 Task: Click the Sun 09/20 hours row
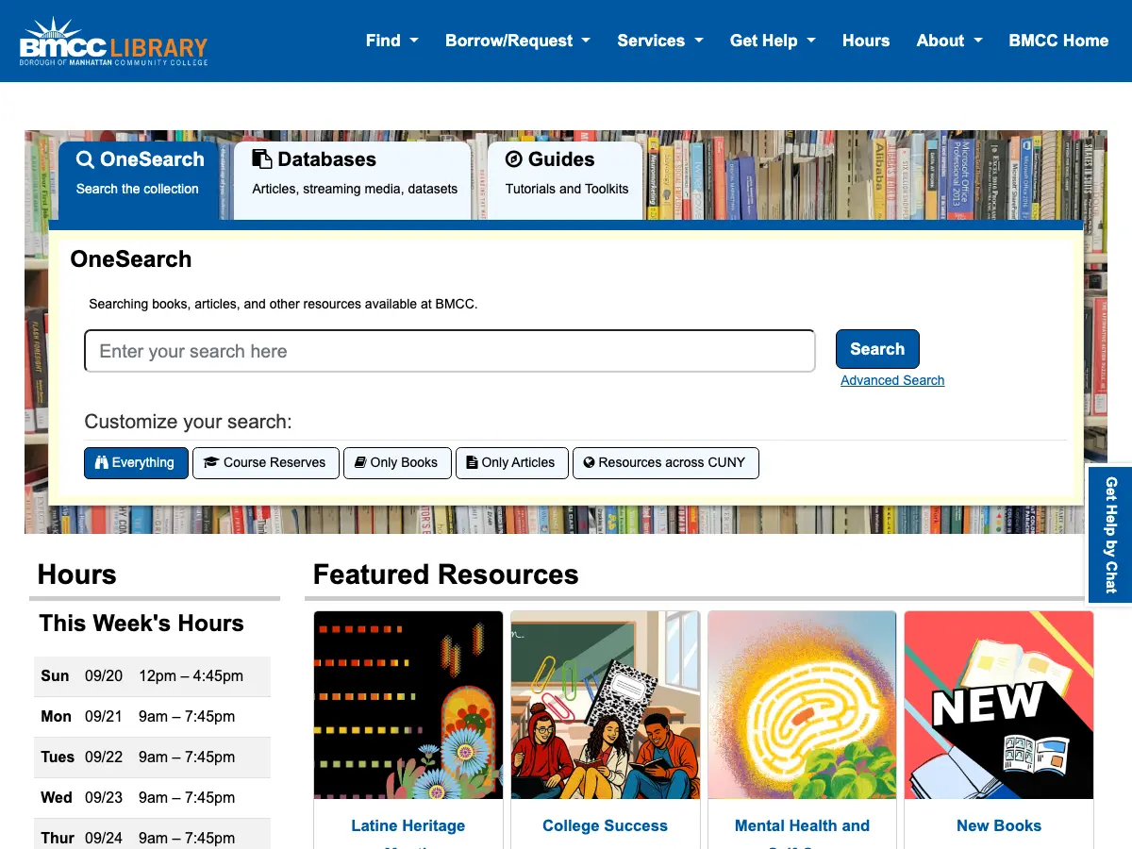click(152, 676)
